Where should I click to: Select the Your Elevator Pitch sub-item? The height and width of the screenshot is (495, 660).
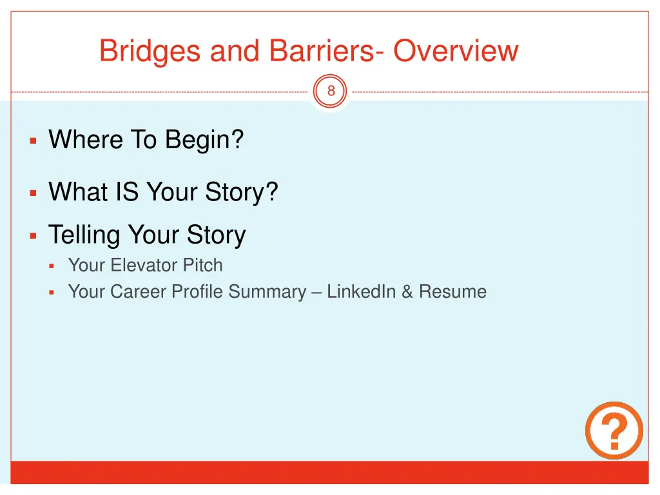(x=145, y=265)
